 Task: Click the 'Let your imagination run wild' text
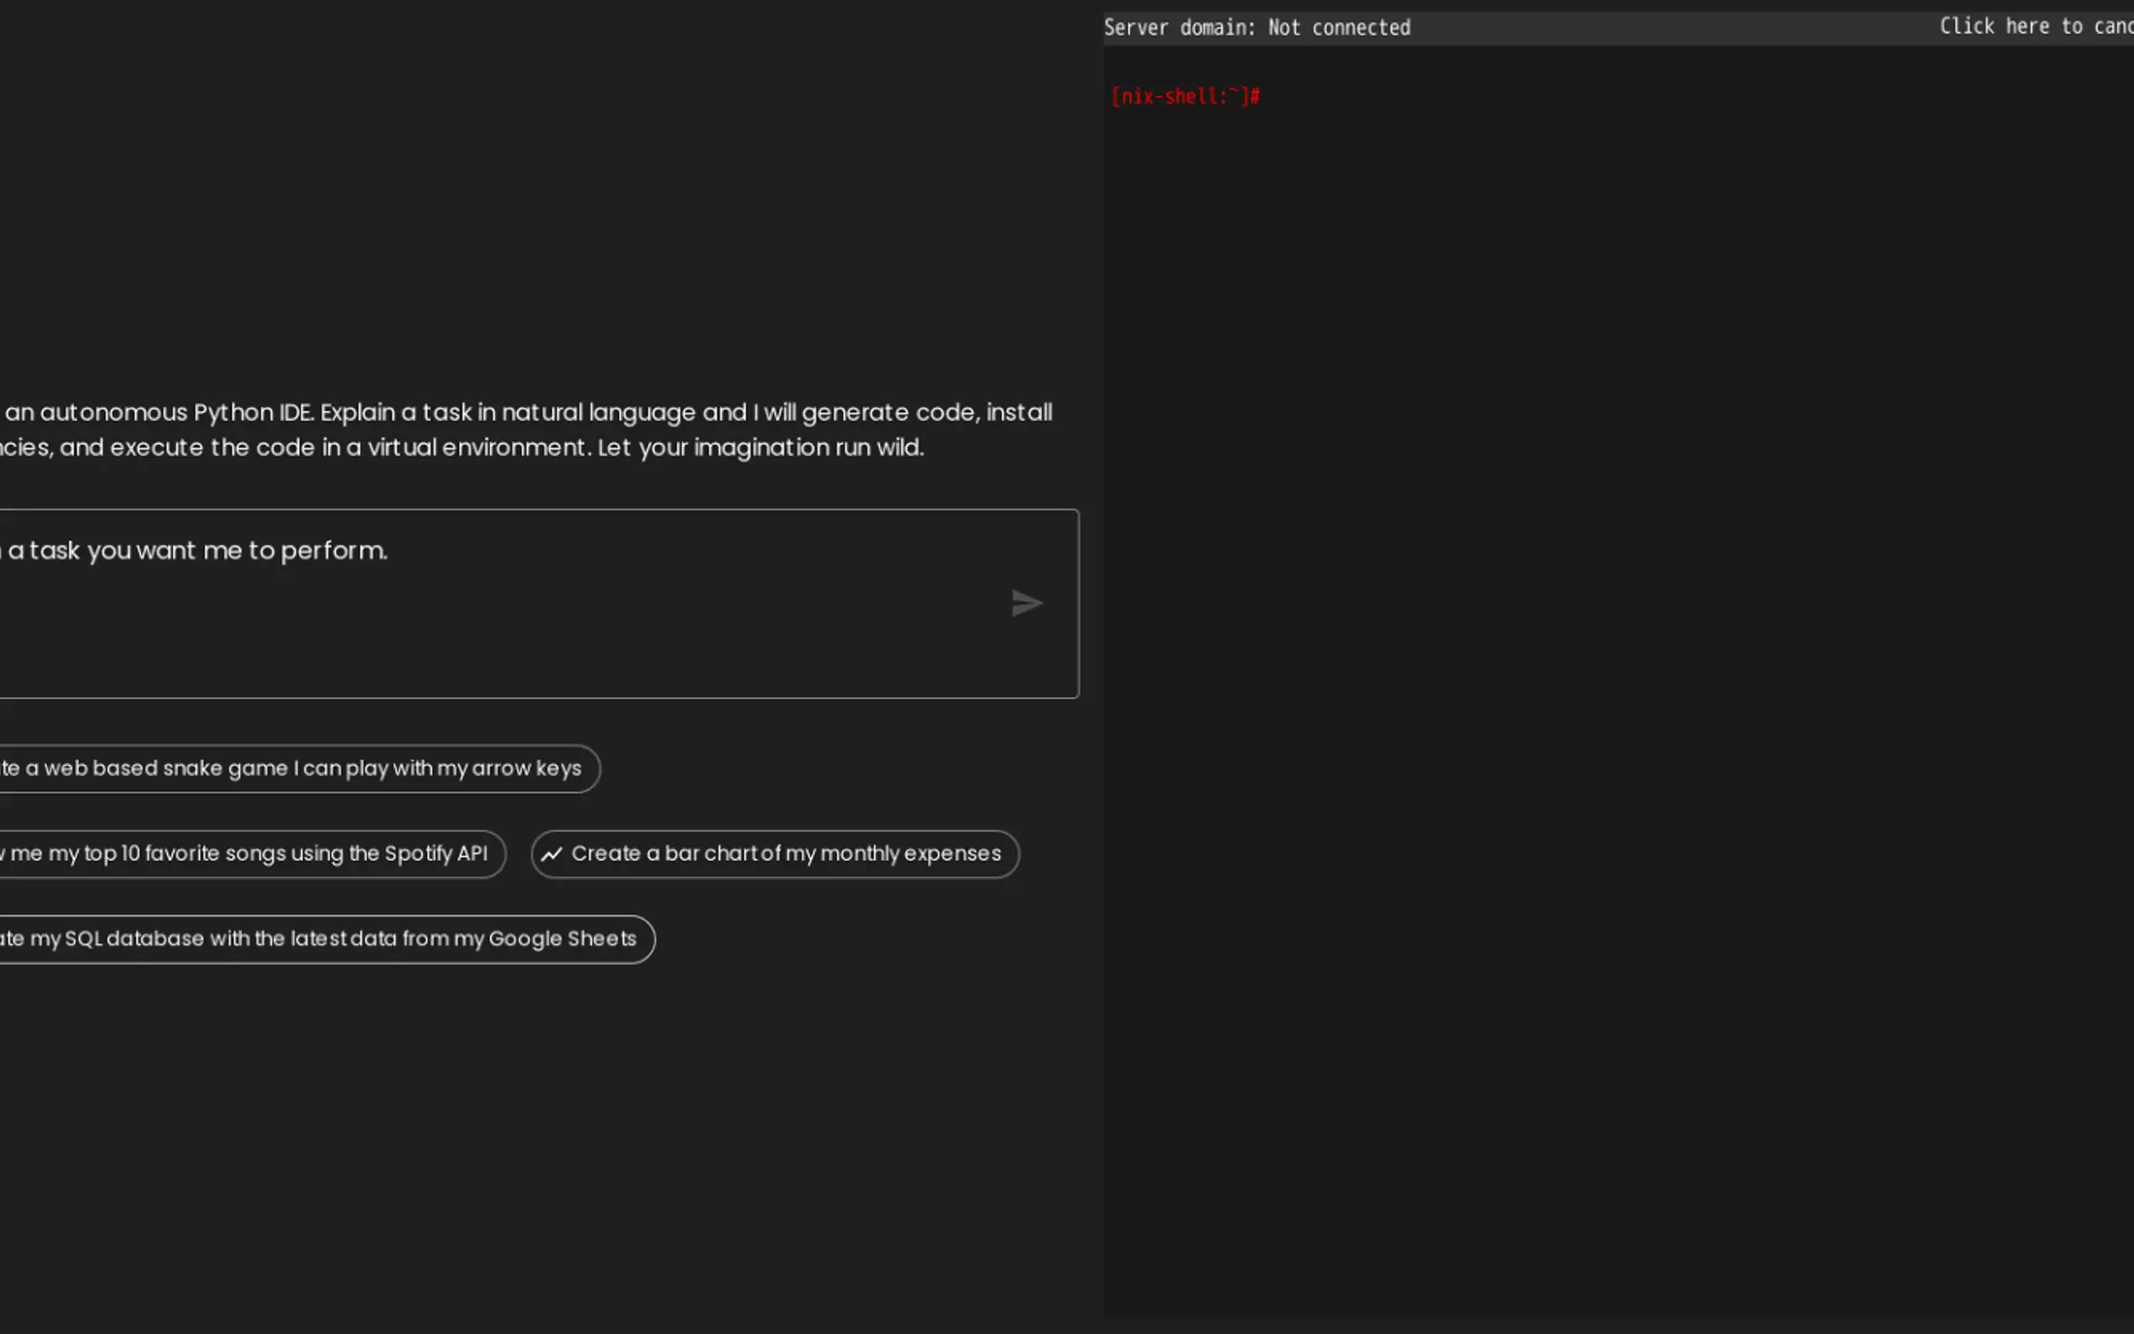760,447
